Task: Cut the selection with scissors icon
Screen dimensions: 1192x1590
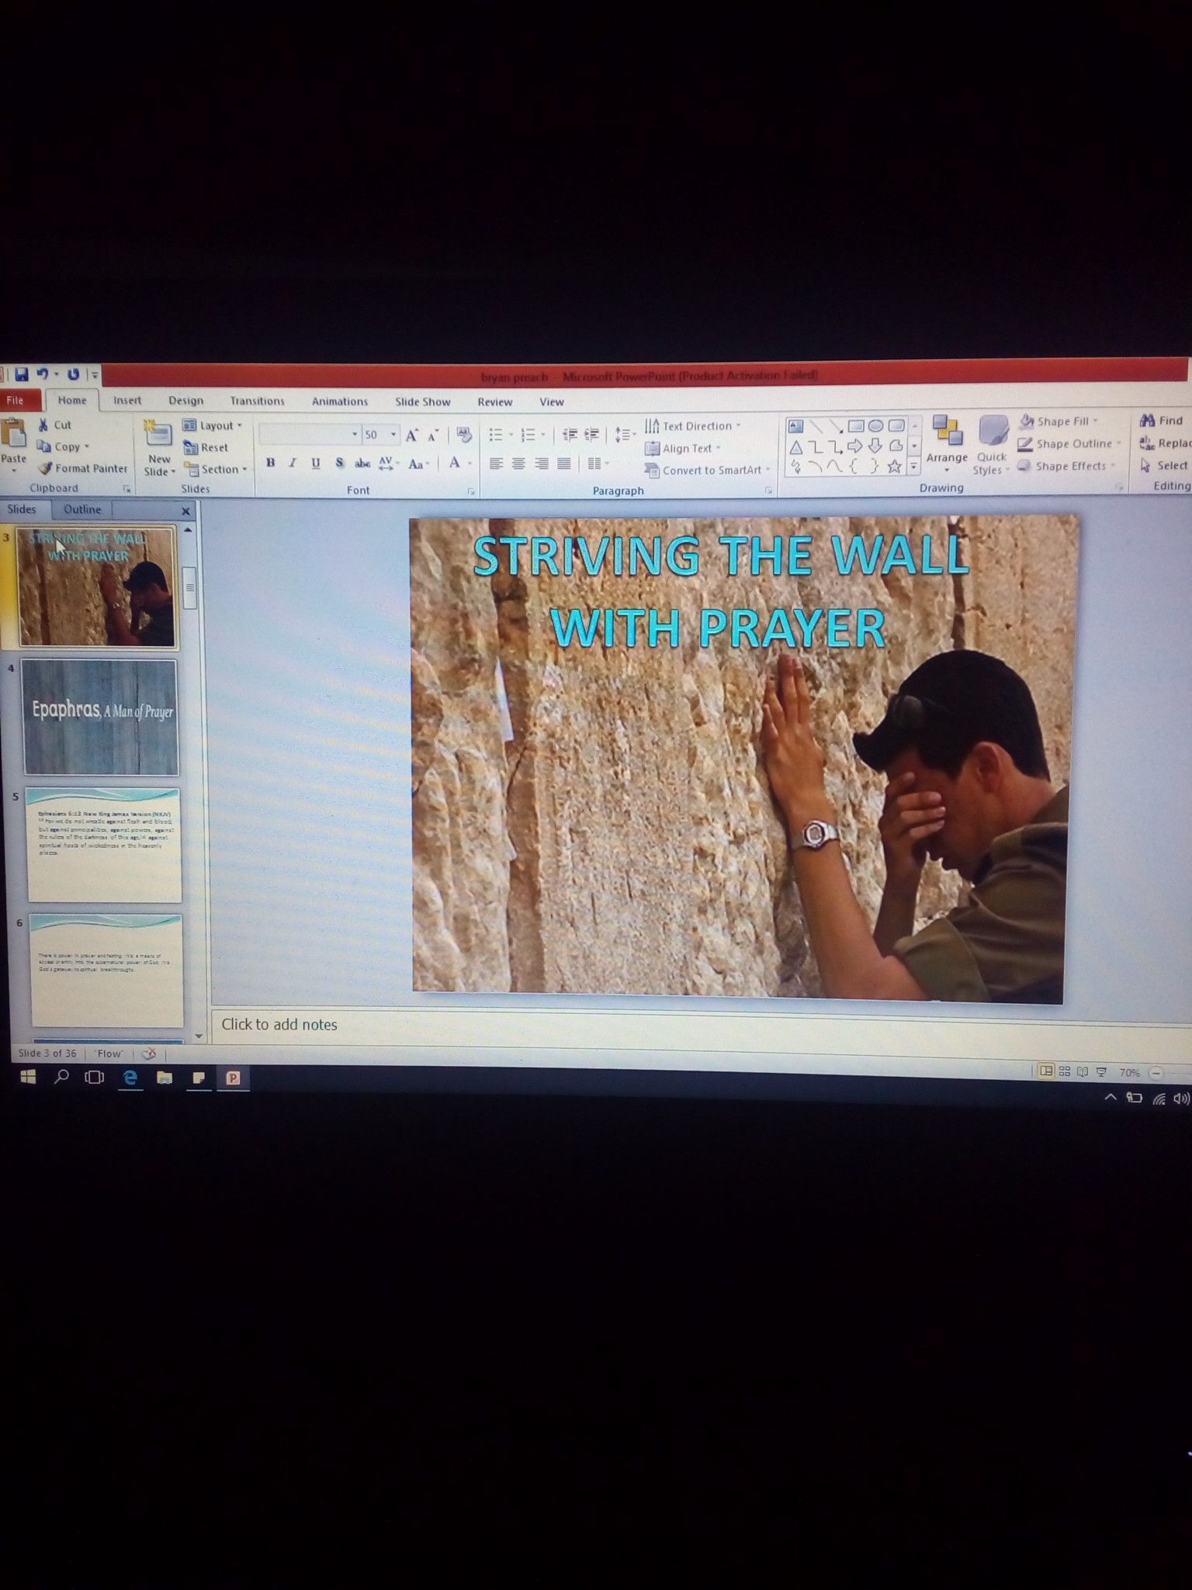Action: pyautogui.click(x=43, y=425)
